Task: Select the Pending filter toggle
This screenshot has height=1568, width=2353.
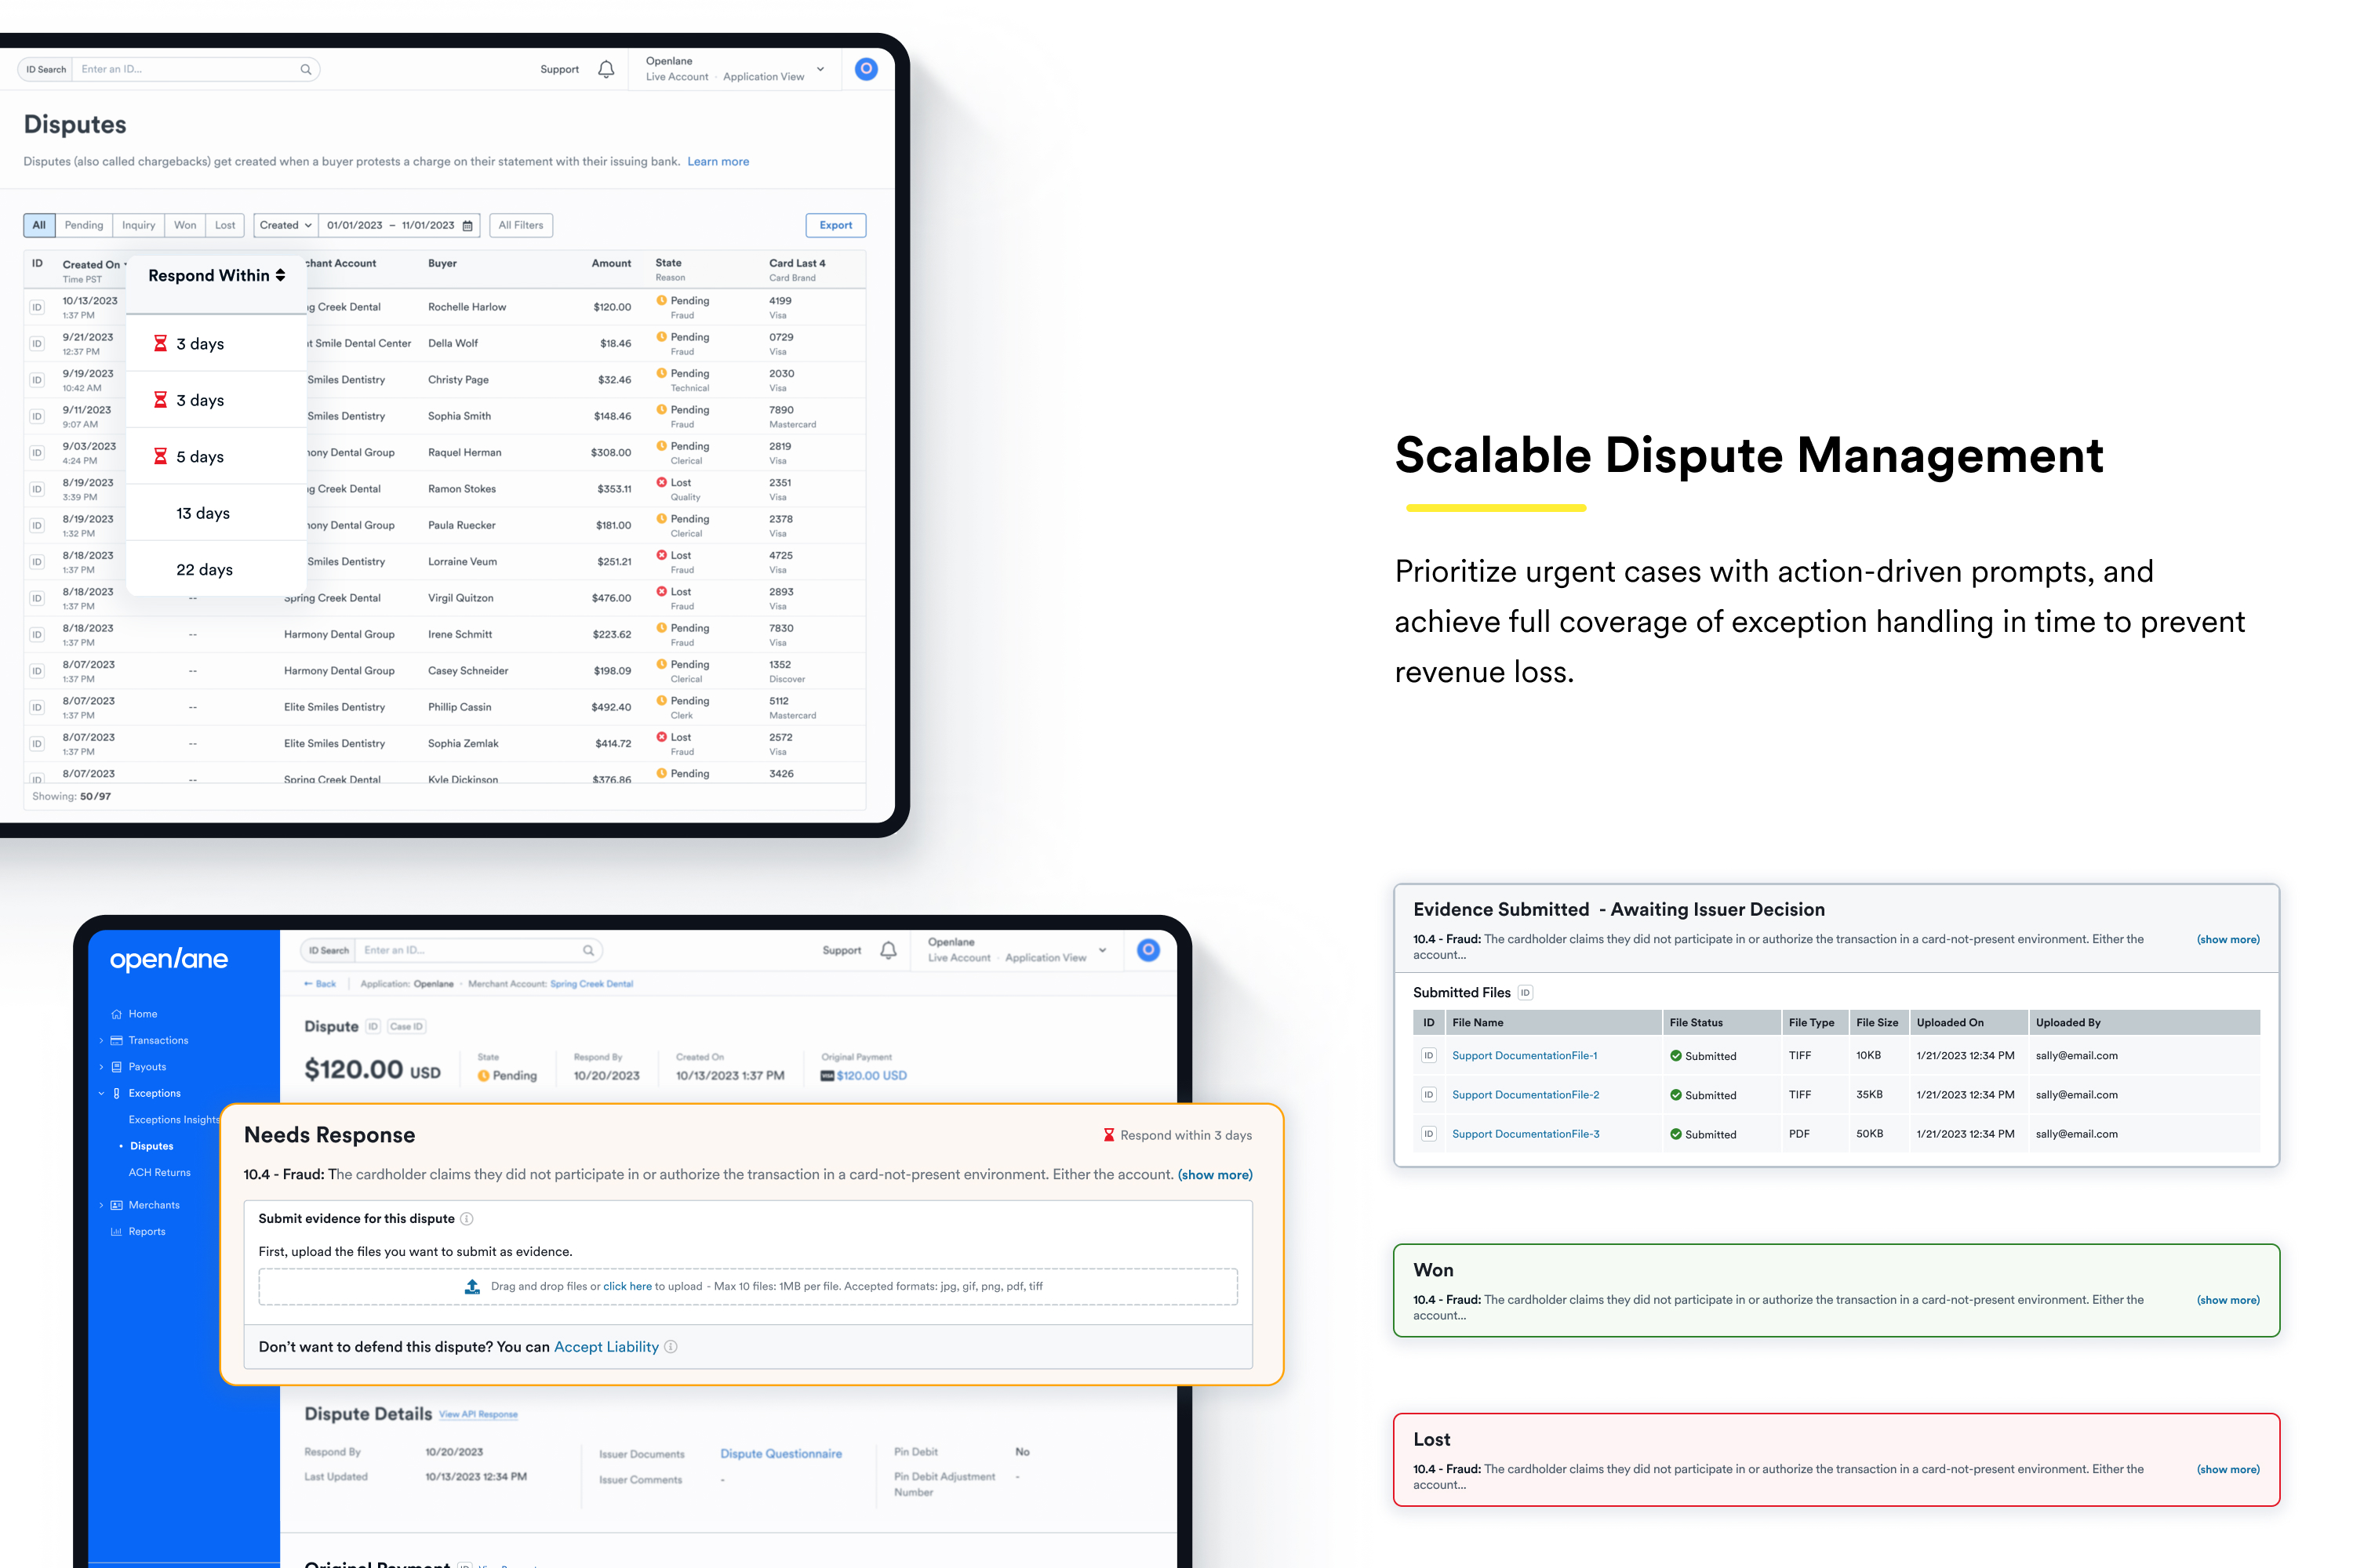Action: click(x=84, y=225)
